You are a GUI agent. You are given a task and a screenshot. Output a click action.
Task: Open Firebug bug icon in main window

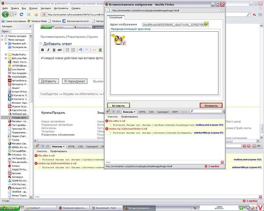point(37,146)
